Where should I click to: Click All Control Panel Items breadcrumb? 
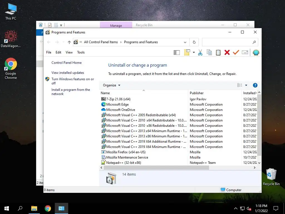[x=101, y=42]
